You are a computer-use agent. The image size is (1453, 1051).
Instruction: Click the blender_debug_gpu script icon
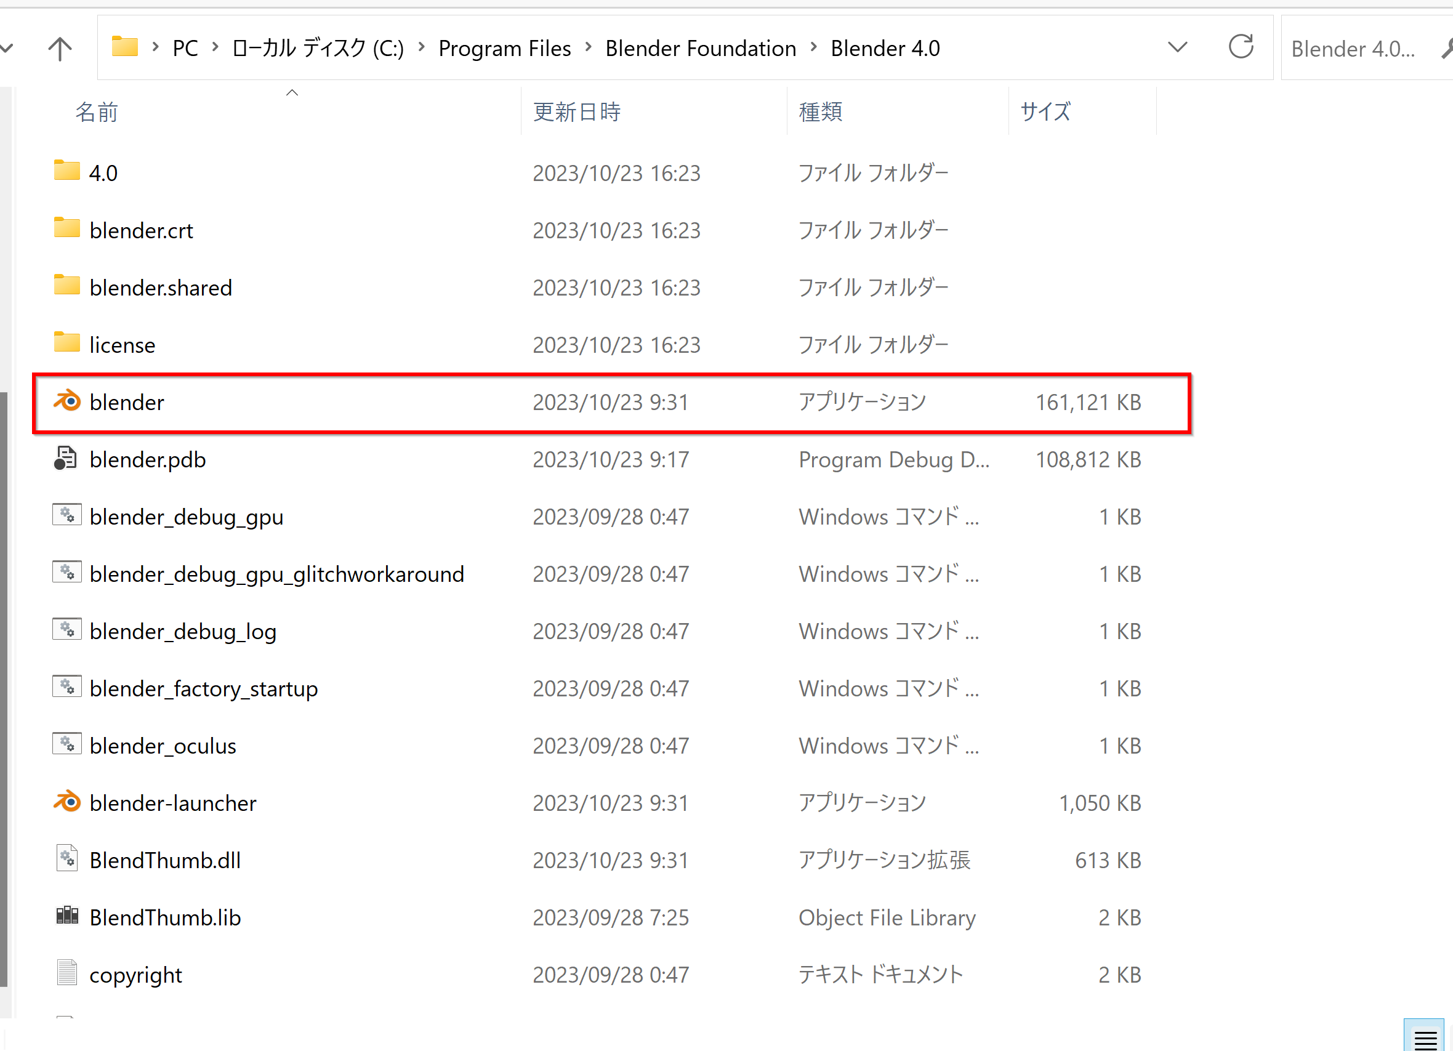pyautogui.click(x=66, y=515)
